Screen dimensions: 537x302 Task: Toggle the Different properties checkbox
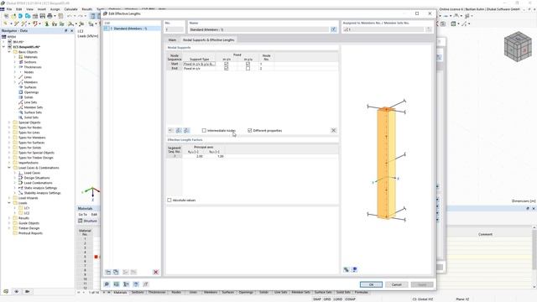250,131
